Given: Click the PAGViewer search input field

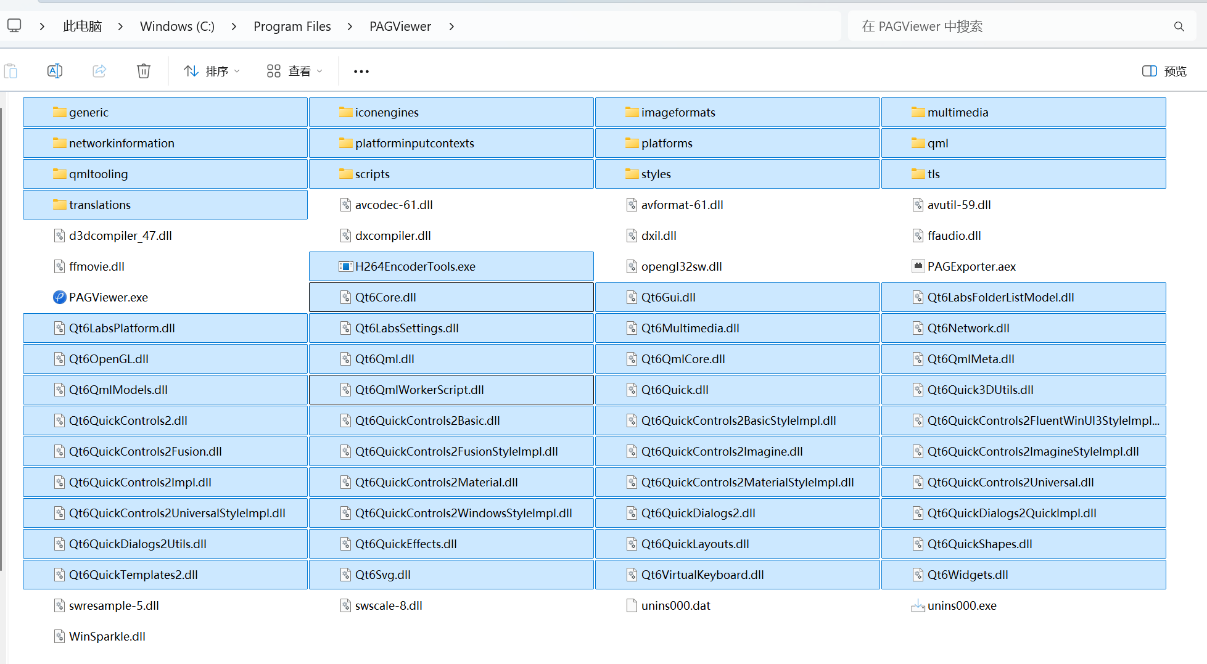Looking at the screenshot, I should point(1011,27).
